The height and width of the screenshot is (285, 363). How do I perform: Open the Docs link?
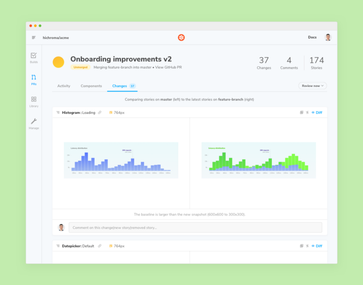click(312, 37)
